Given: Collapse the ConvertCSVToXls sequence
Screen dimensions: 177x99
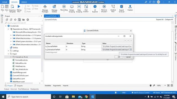Looking at the screenshot, I should [131, 31].
